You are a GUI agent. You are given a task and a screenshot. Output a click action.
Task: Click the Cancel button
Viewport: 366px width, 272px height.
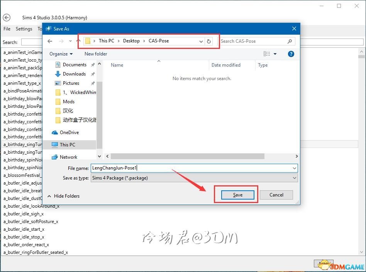[x=276, y=195]
